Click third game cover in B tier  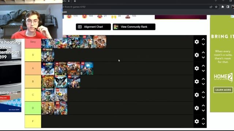pos(74,82)
